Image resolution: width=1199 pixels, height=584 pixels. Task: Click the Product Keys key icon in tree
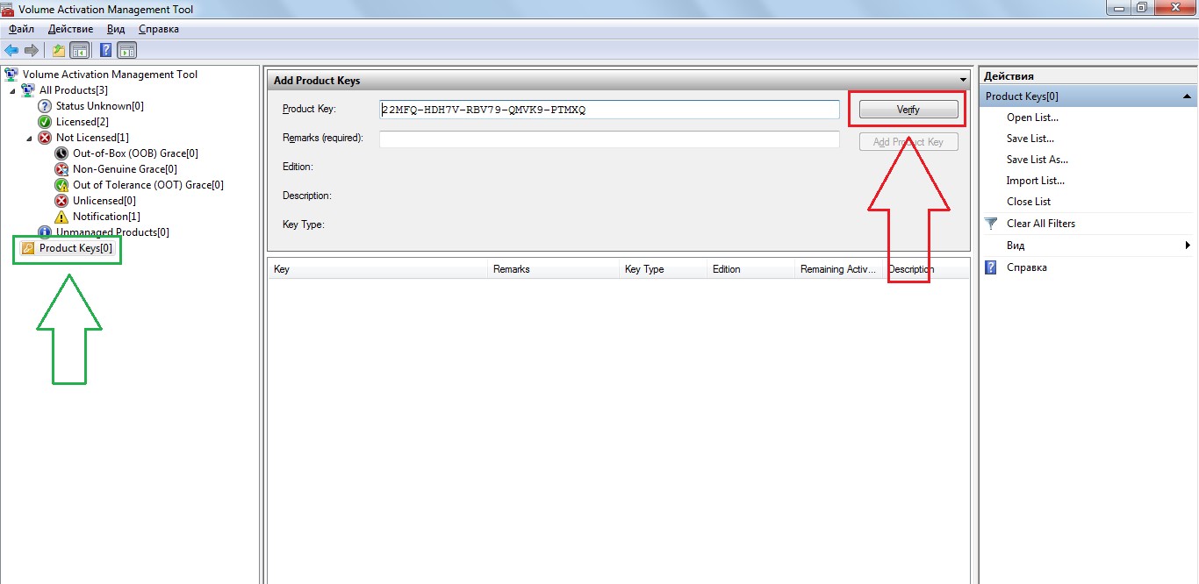(28, 248)
